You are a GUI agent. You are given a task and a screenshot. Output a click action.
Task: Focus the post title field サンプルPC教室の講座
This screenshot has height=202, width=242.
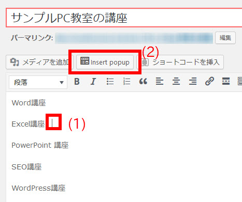[x=124, y=18]
